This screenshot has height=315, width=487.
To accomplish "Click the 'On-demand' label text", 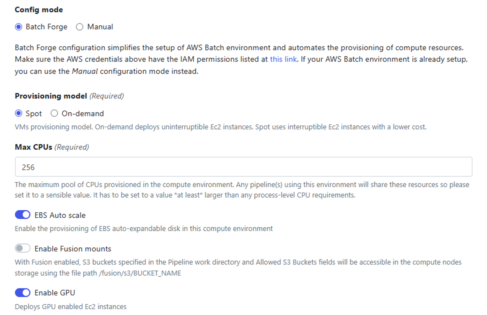I will coord(83,114).
